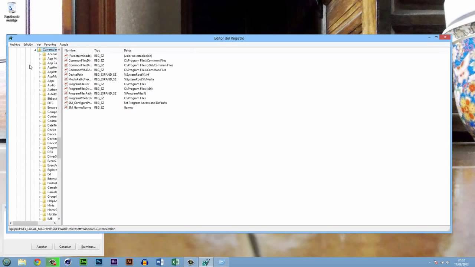Expand the DateTime key arrow
This screenshot has width=475, height=267.
click(40, 125)
